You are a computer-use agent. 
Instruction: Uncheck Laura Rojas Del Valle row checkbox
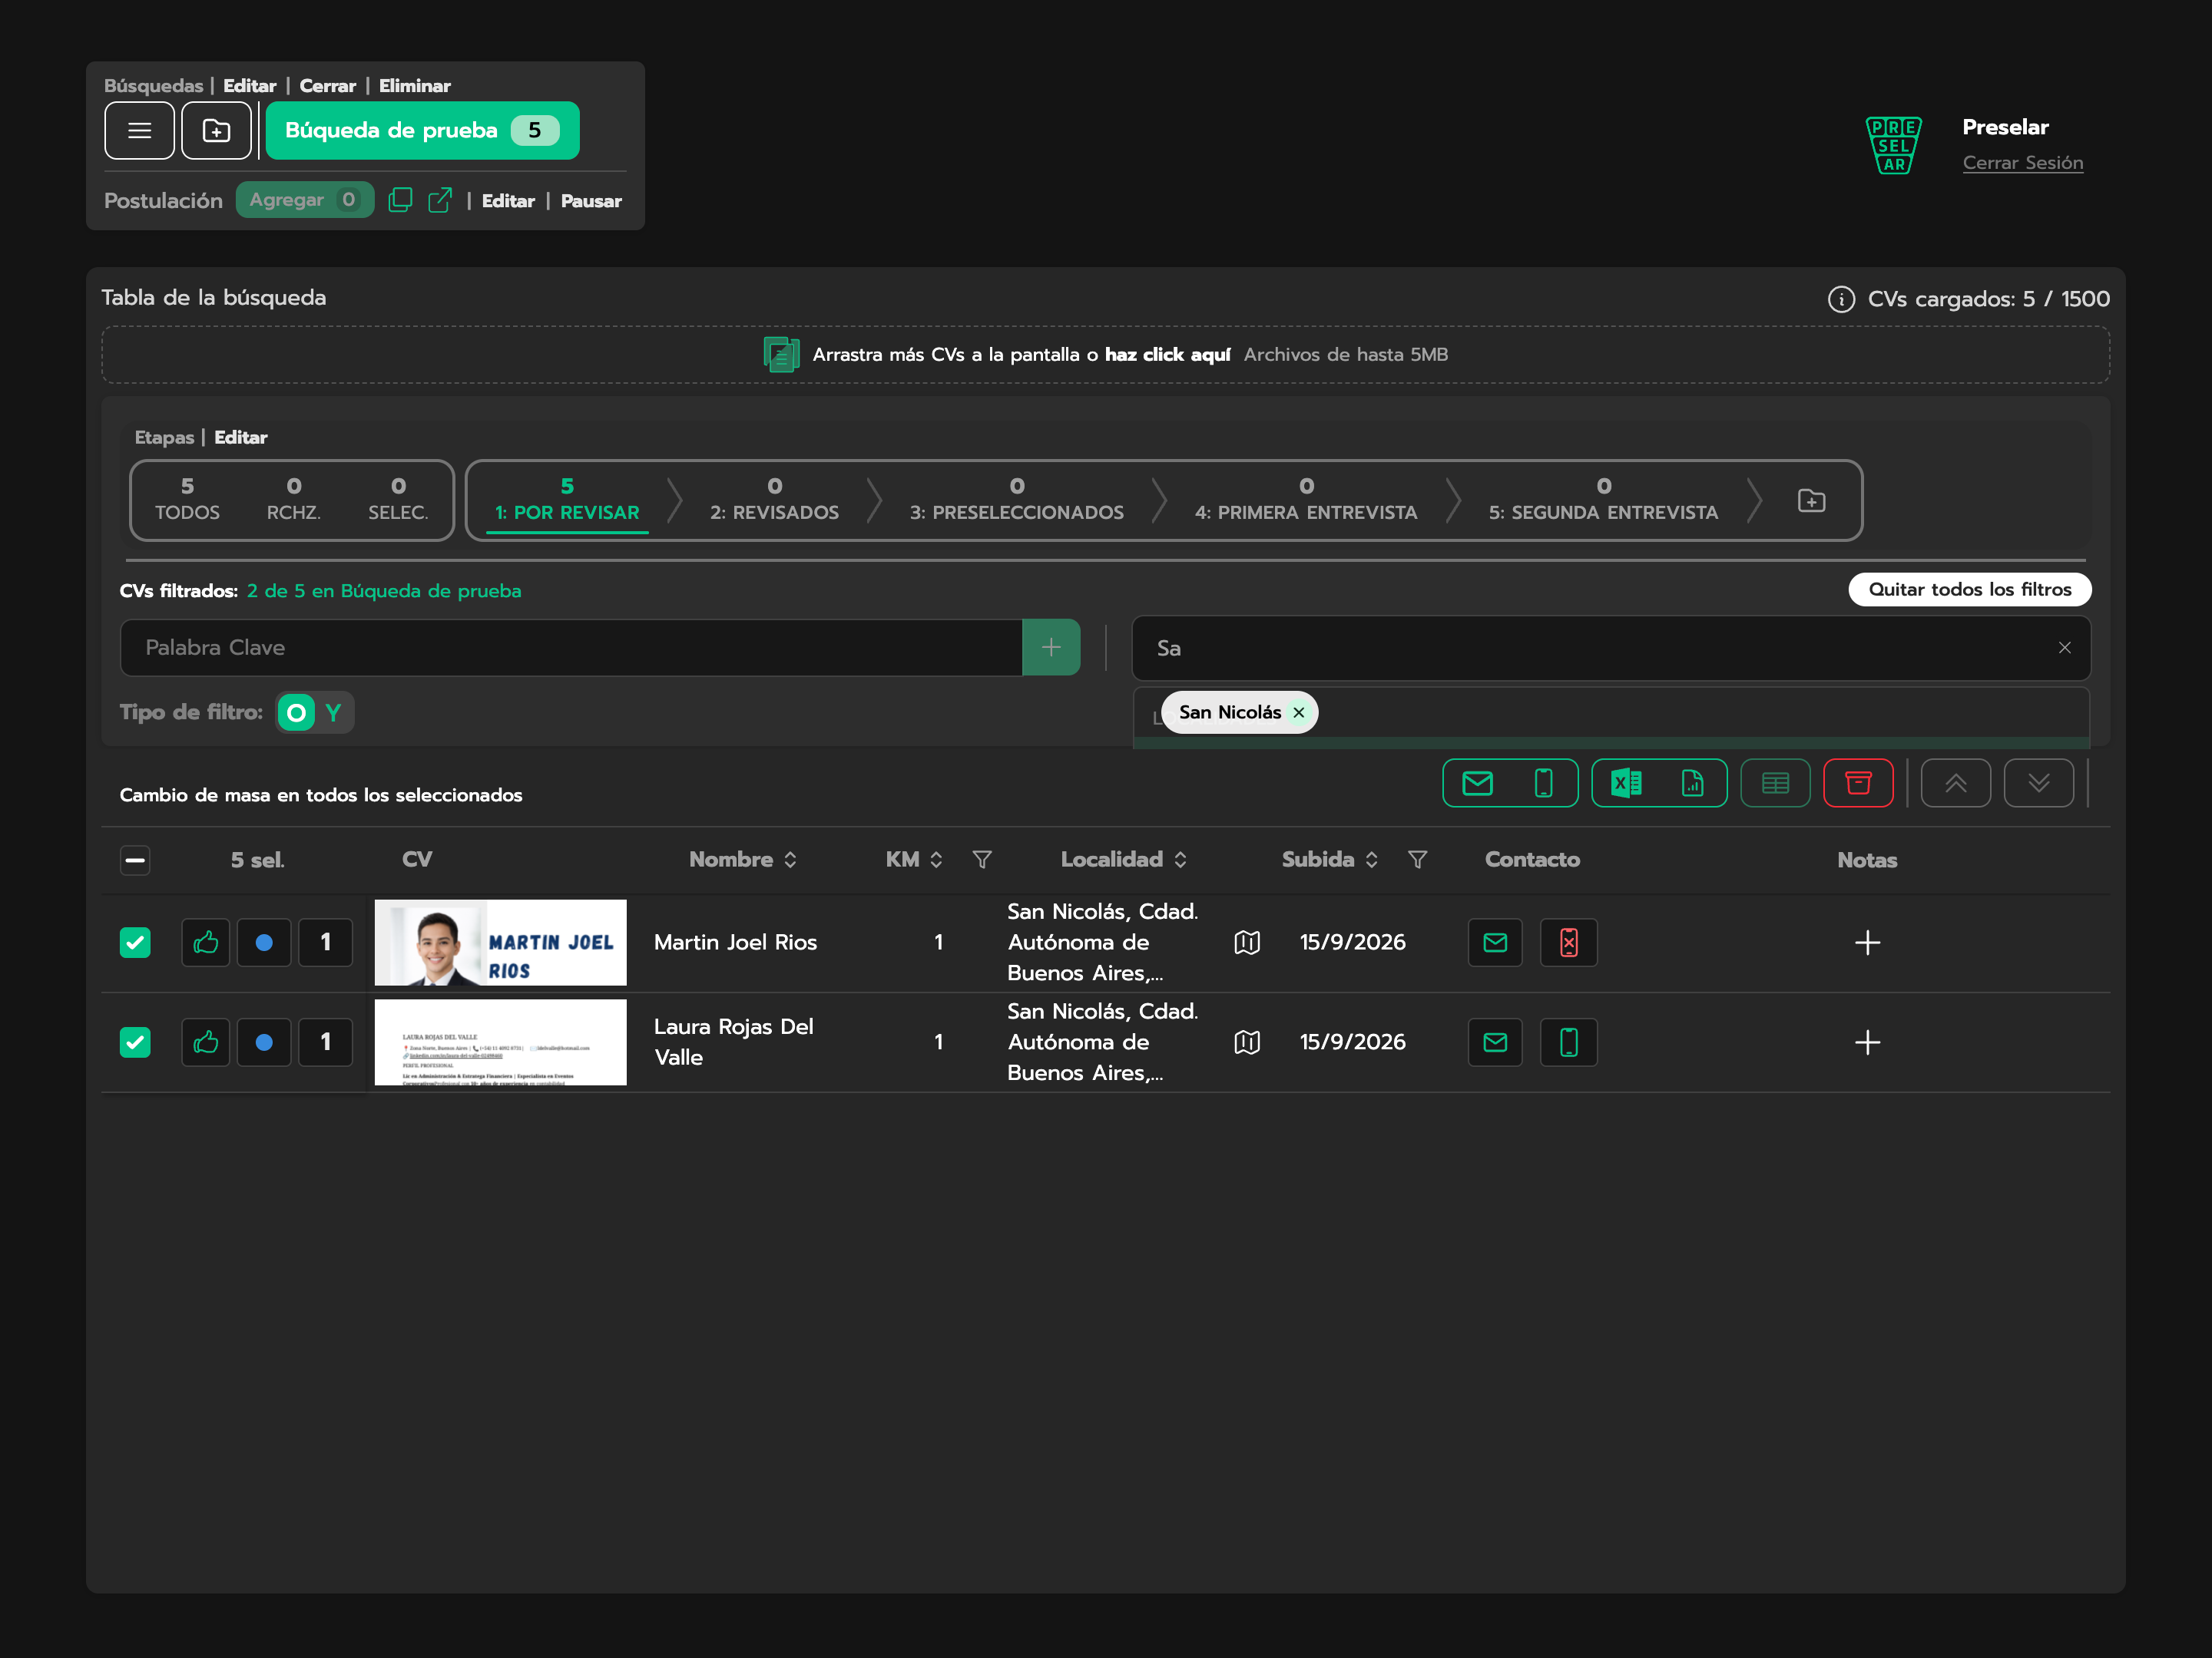click(x=135, y=1042)
